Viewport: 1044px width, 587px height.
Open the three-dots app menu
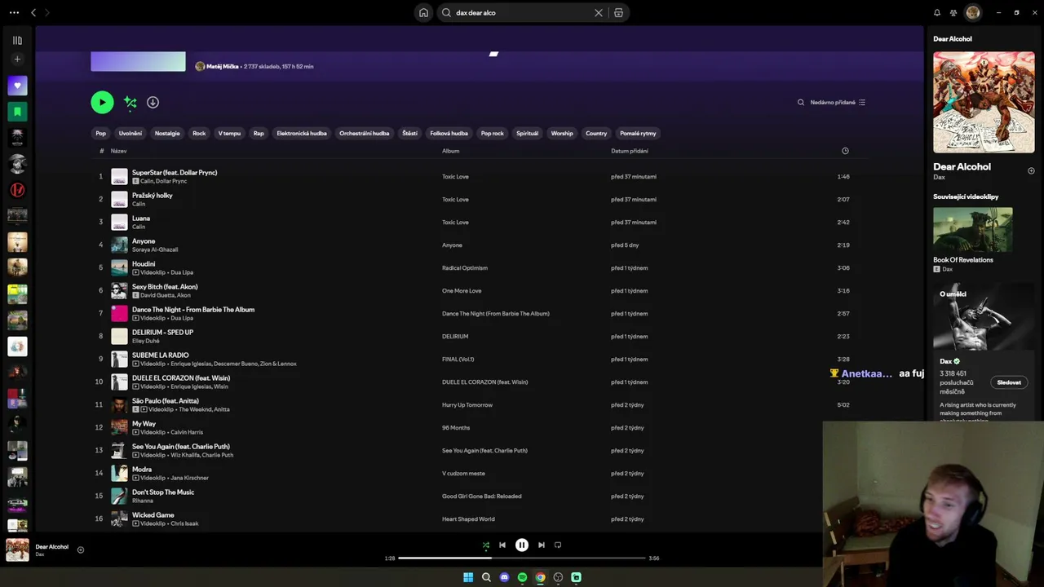click(14, 12)
